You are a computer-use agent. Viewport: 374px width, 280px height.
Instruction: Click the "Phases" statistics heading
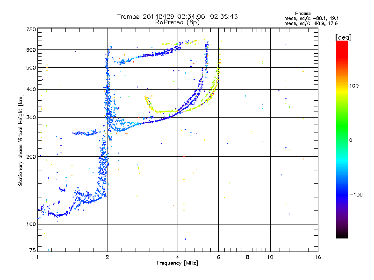(302, 14)
